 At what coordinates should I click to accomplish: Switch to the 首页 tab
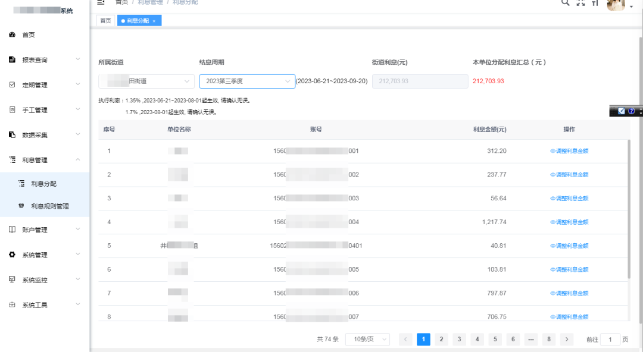105,21
